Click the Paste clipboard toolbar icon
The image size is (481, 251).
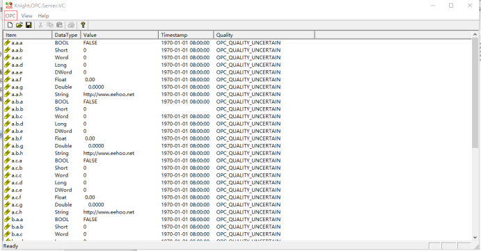pos(59,25)
